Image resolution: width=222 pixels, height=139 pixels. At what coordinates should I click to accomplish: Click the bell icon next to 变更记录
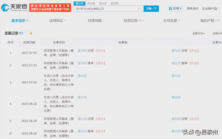pos(31,33)
